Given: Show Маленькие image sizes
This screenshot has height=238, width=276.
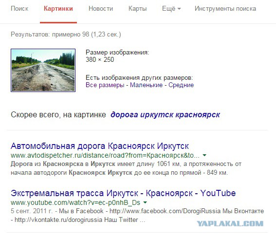Looking at the screenshot, I should (146, 85).
